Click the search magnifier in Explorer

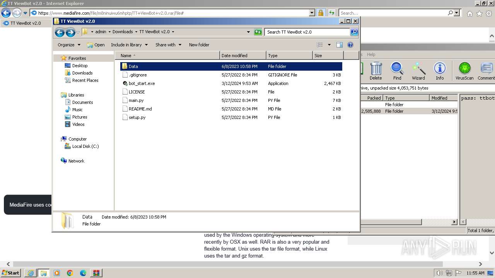(354, 32)
